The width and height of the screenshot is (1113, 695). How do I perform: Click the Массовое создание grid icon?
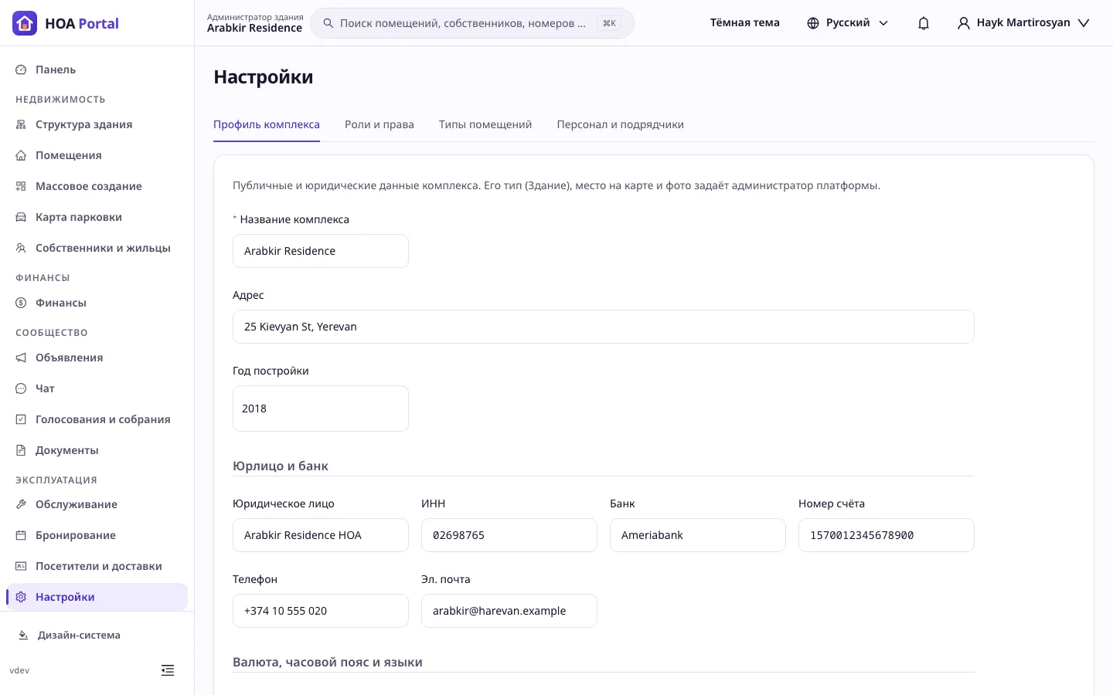pos(21,186)
